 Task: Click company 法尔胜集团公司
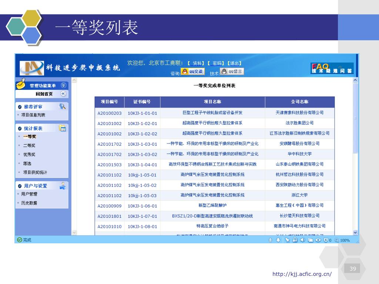299,123
